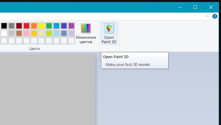The height and width of the screenshot is (125, 221).
Task: Open the Изменение цветов color editor
Action: 86,33
